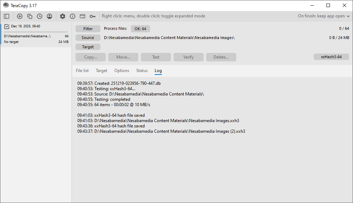Click the license key icon

click(92, 16)
